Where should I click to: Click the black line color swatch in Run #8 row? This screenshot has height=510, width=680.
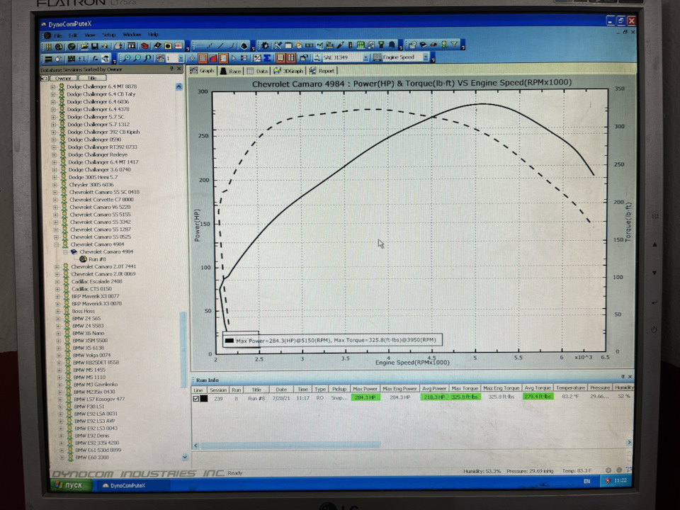click(x=204, y=398)
